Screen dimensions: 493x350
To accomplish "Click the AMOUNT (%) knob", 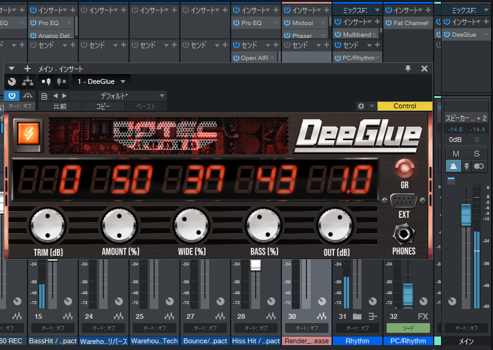I will point(119,225).
